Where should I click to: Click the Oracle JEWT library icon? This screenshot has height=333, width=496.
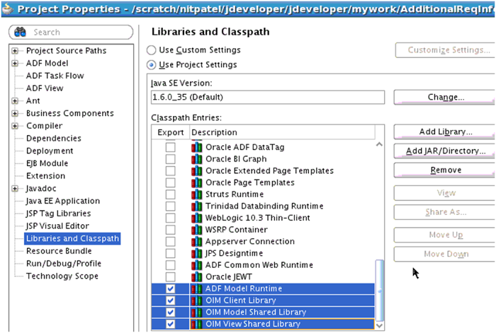pyautogui.click(x=196, y=277)
